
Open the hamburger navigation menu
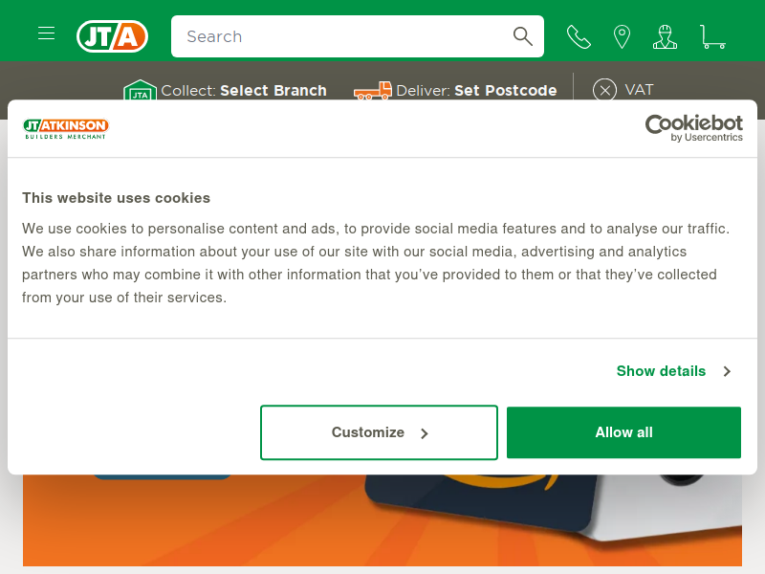[x=46, y=33]
